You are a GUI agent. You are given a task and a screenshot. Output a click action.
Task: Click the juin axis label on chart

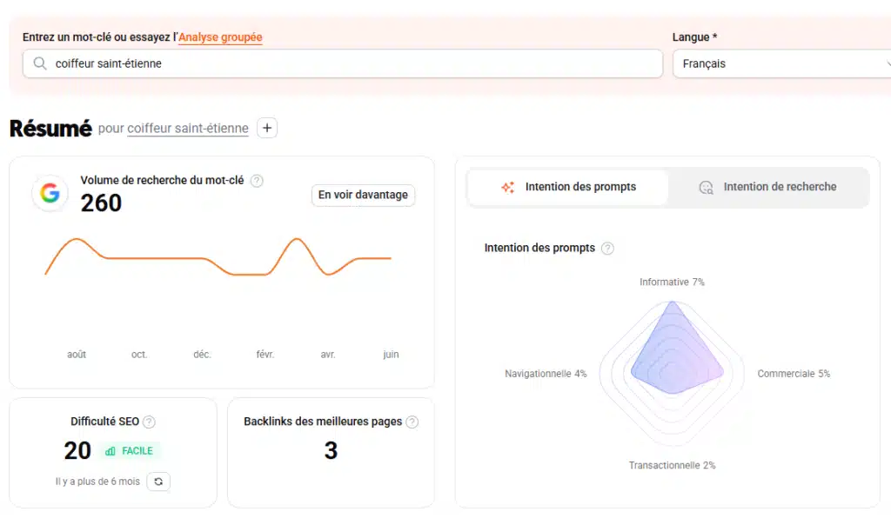(391, 354)
